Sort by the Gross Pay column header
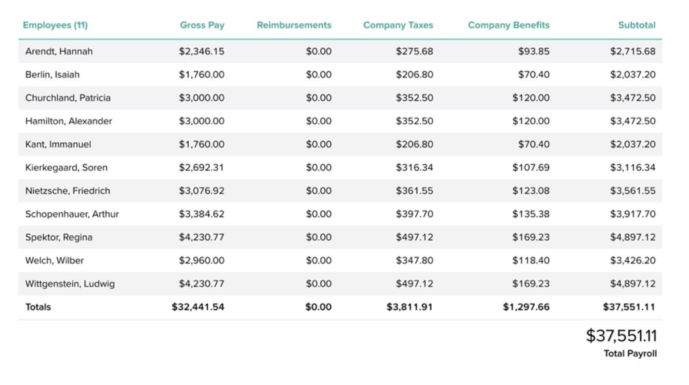The height and width of the screenshot is (385, 689). (x=202, y=25)
